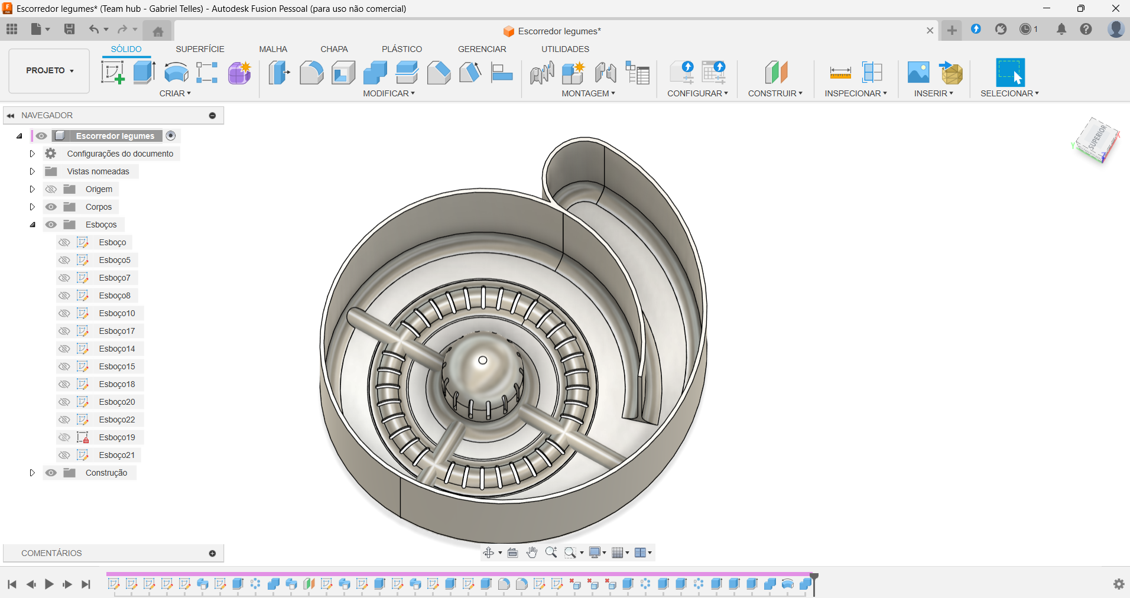
Task: Switch to the SUPERFÍCIE tab
Action: (x=200, y=49)
